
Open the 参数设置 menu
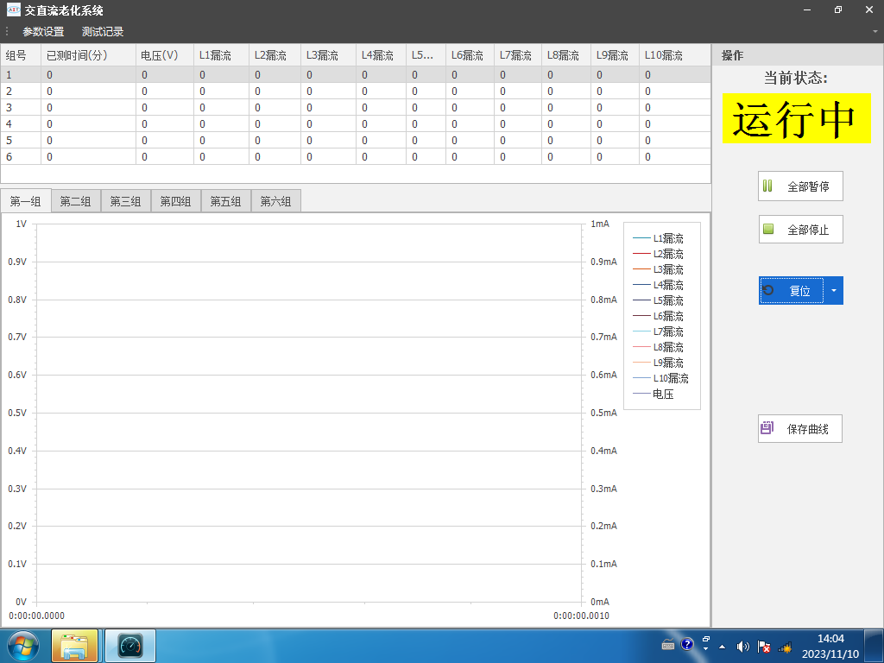pos(43,32)
